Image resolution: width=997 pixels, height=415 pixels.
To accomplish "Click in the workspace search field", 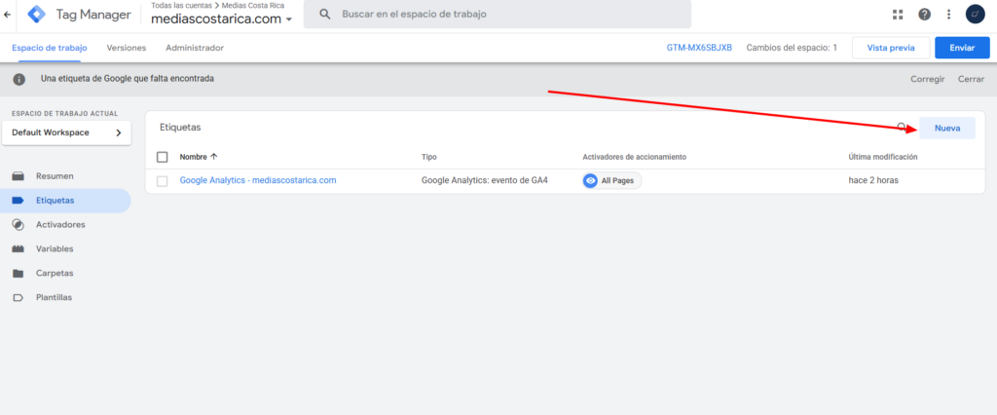I will 506,15.
